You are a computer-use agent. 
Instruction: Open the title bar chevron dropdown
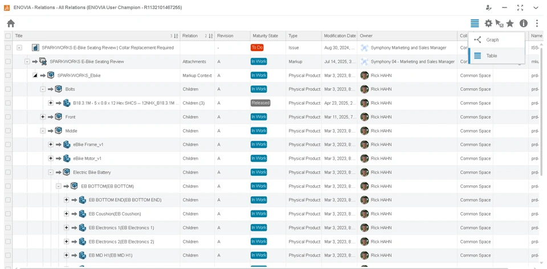pyautogui.click(x=536, y=7)
